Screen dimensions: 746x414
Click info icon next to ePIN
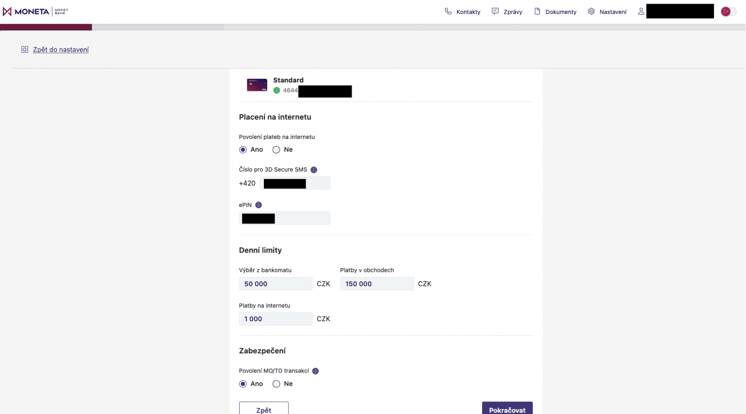click(259, 205)
